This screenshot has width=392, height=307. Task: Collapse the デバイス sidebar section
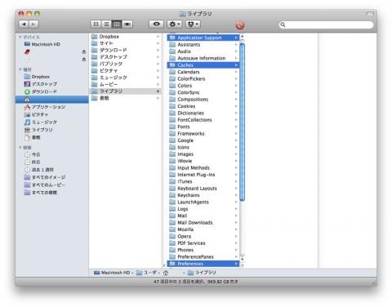tap(20, 37)
